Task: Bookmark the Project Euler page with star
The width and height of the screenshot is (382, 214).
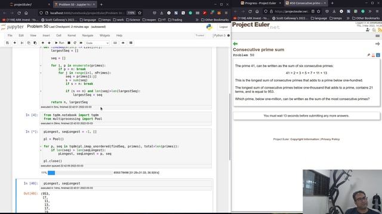Action: (318, 11)
